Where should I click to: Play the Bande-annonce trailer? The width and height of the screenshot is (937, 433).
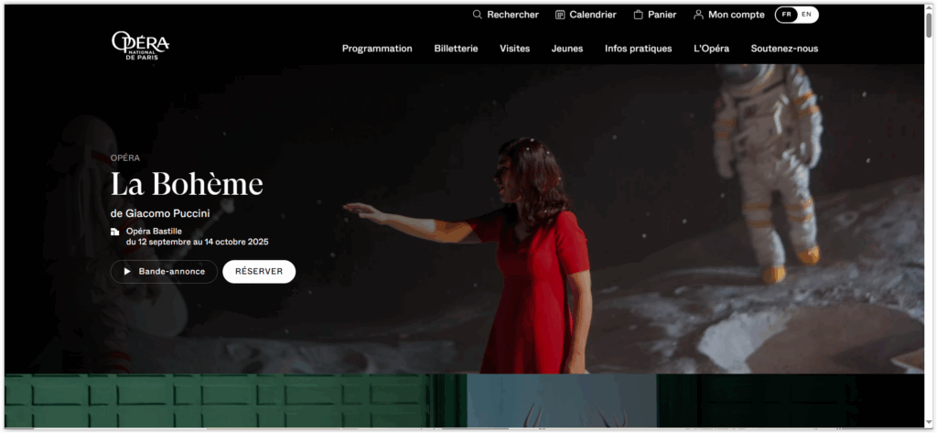tap(164, 272)
